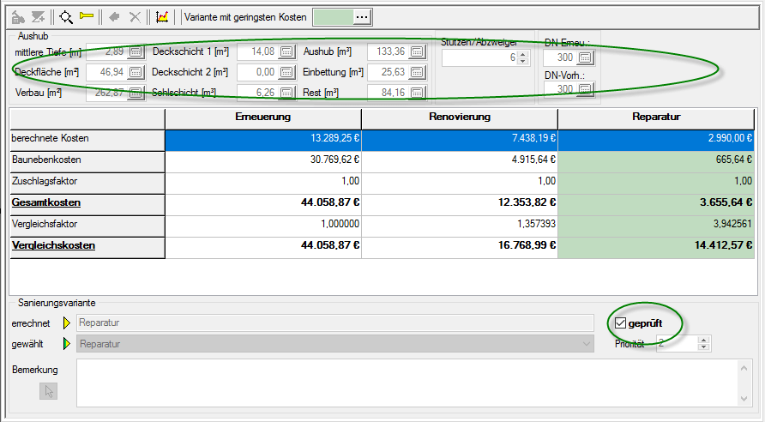Open calculator button for DN-Erneu. value
Screen dimensions: 765x422
[x=585, y=57]
